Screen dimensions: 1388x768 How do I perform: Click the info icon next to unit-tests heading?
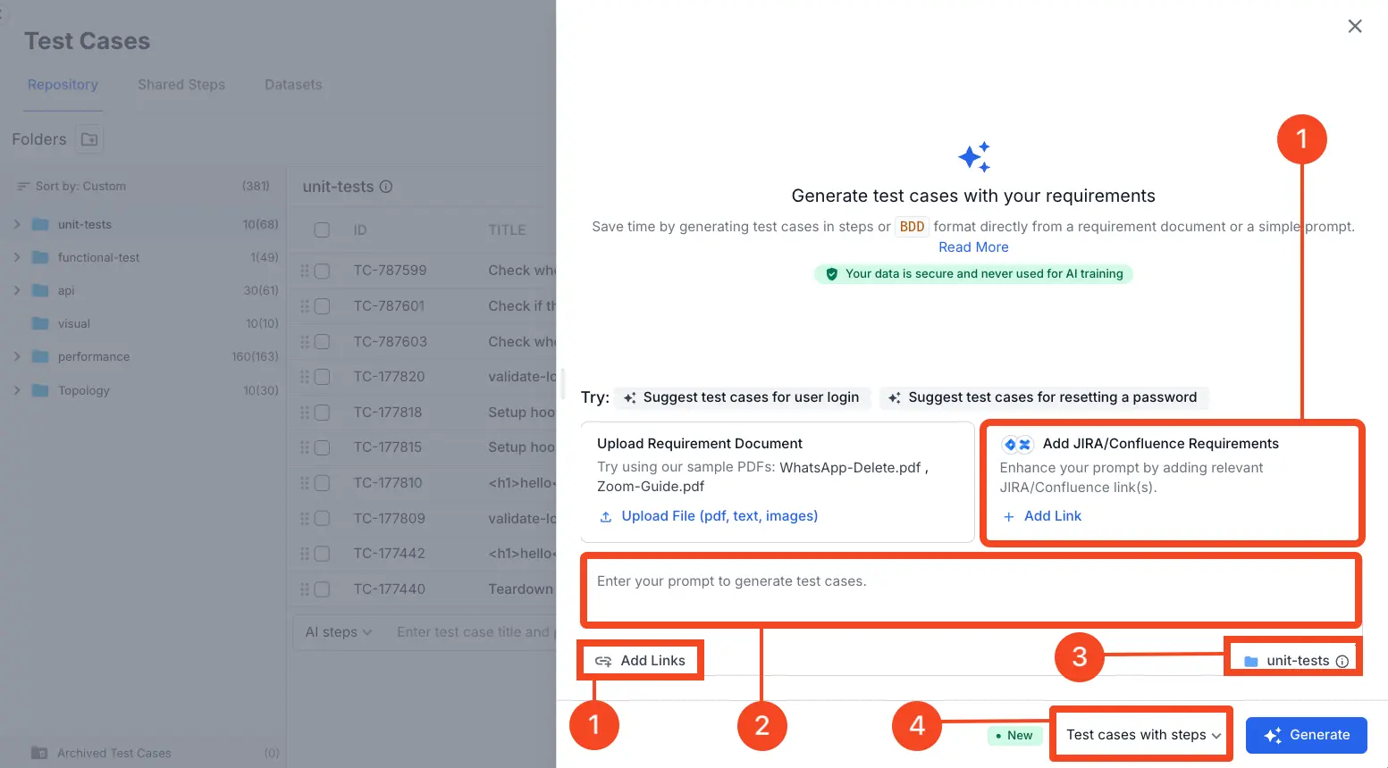386,187
